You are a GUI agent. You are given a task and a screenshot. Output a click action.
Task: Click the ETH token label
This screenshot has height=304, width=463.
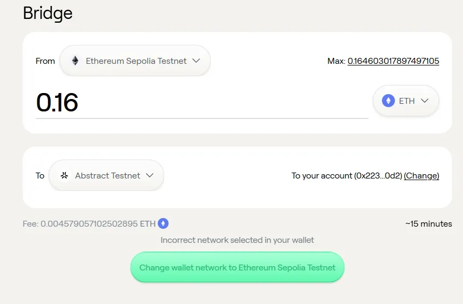click(x=407, y=101)
